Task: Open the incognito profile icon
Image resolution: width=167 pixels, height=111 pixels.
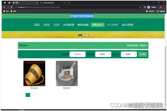Action: 149,7
